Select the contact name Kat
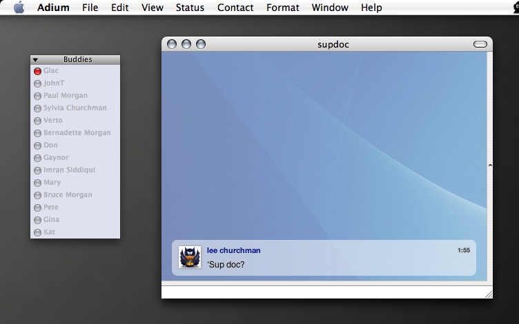Screen dimensions: 519x324 click(49, 232)
